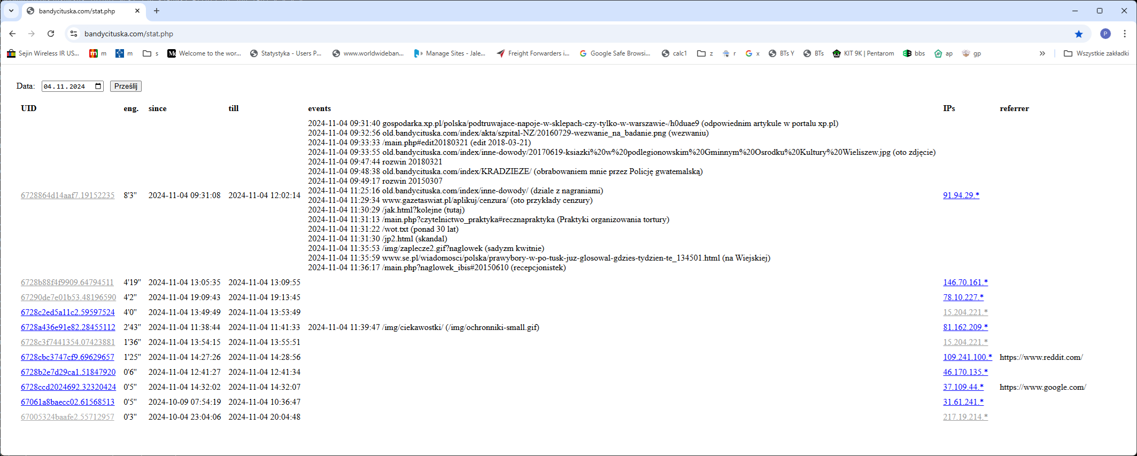
Task: Open UID 6728b2e7d29ca1.51847920 link
Action: tap(68, 372)
